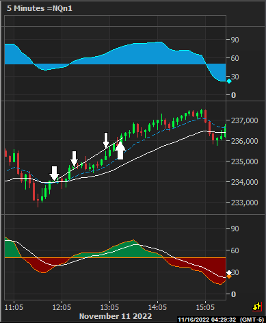Click the 13:05 time axis label

[x=109, y=307]
